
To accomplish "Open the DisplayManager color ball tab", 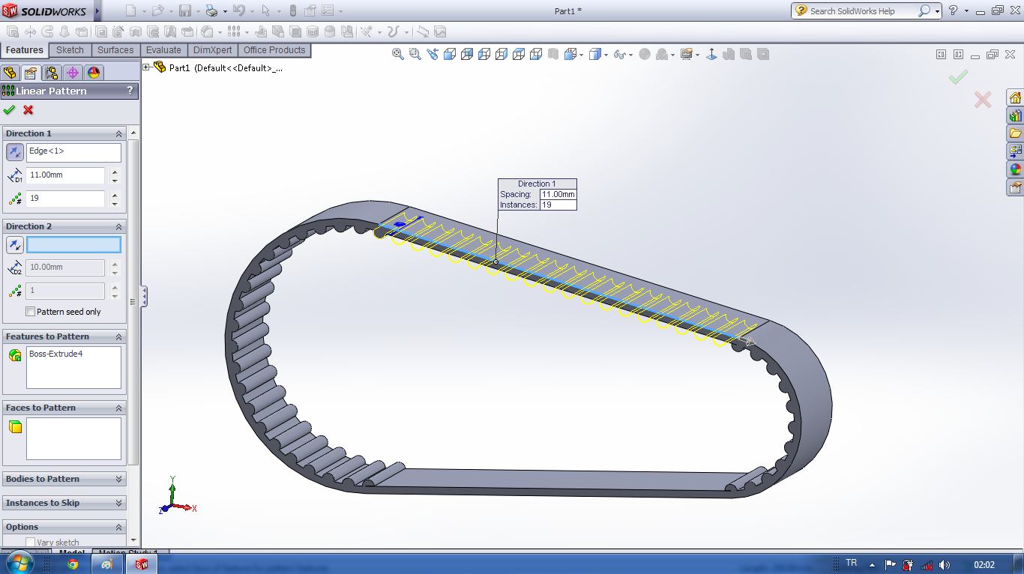I will (93, 73).
